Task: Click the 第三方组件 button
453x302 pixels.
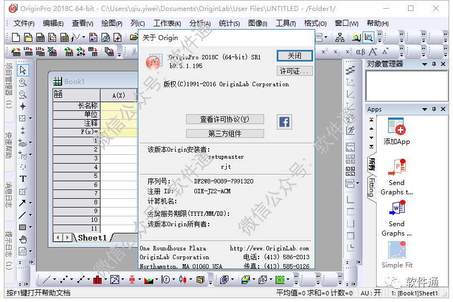Action: pyautogui.click(x=225, y=133)
